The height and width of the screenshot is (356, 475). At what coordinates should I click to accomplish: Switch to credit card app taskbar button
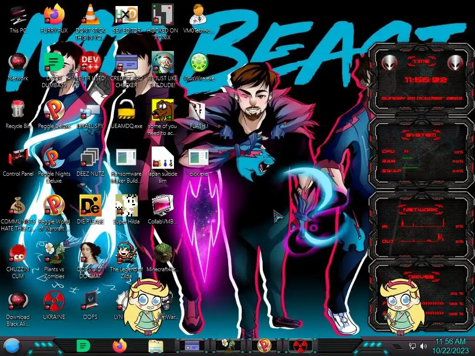[192, 346]
